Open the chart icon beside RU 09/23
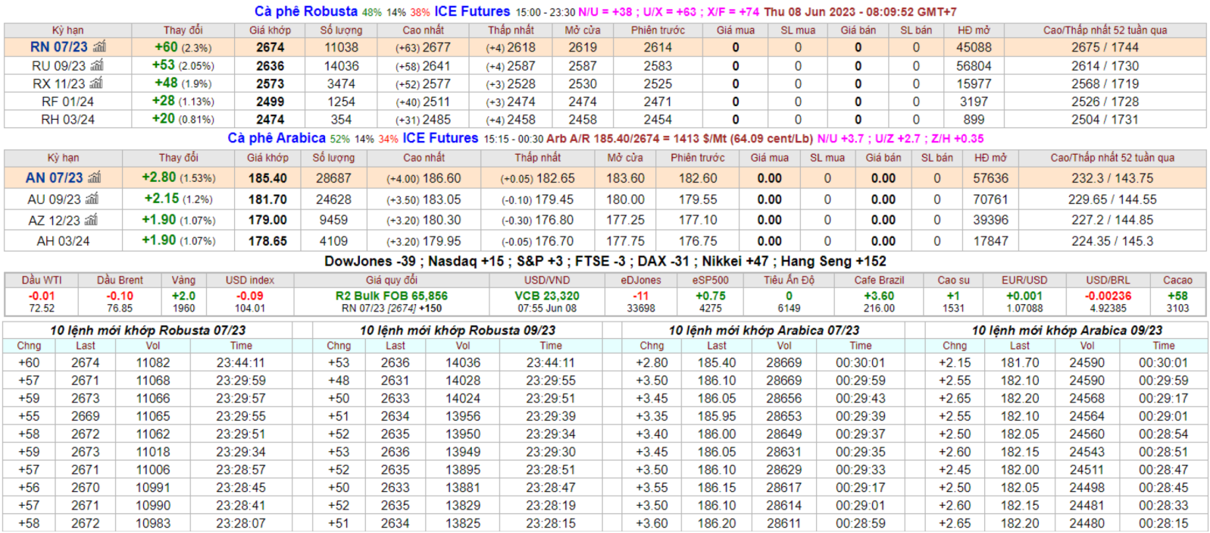Screen dimensions: 1210x533 (x=96, y=66)
